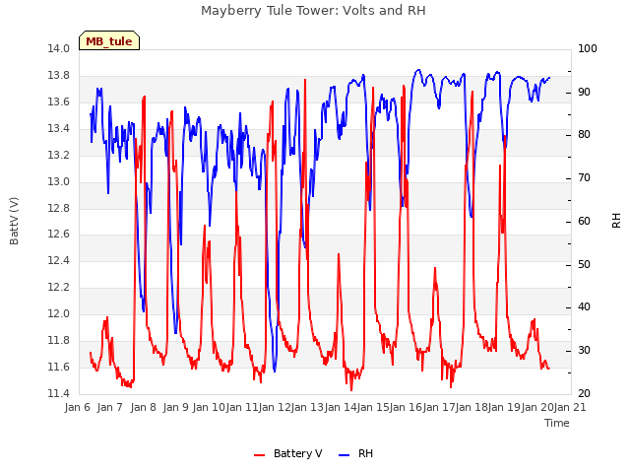The image size is (630, 473).
Task: Click the 12.4 left axis value
Action: click(59, 260)
